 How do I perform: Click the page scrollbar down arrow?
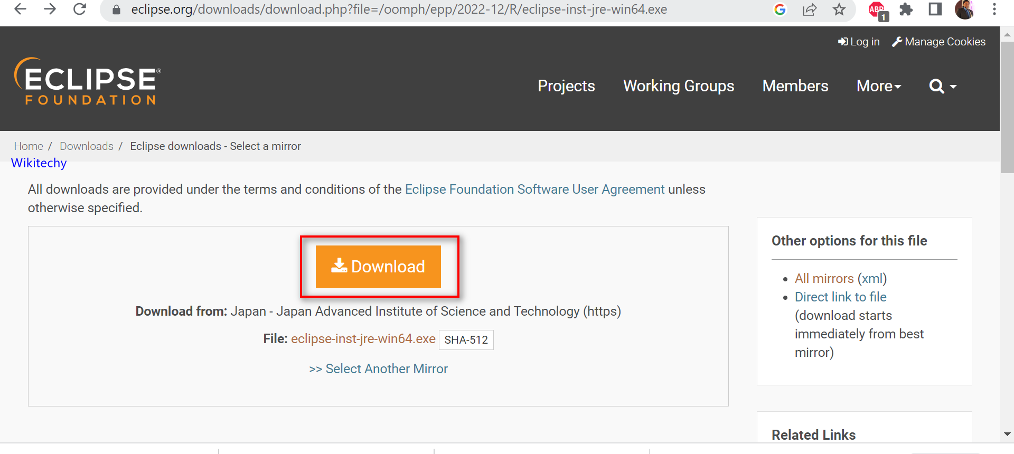coord(1007,434)
